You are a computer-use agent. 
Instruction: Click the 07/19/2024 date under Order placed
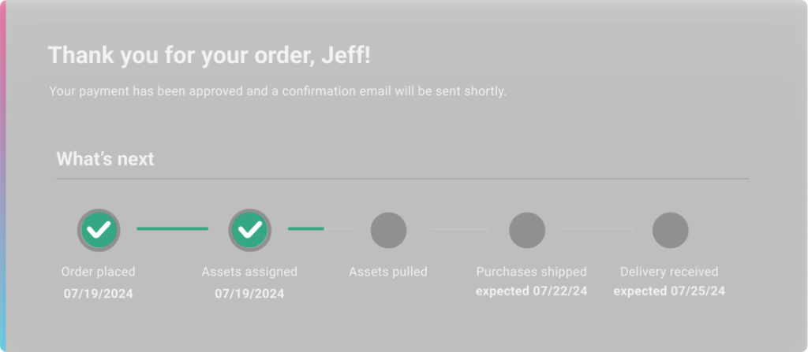[99, 293]
